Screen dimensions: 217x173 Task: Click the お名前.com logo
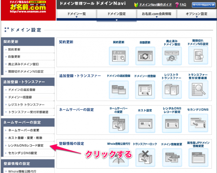pyautogui.click(x=28, y=7)
